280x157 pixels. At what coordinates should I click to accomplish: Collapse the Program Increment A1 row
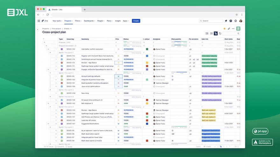click(46, 46)
